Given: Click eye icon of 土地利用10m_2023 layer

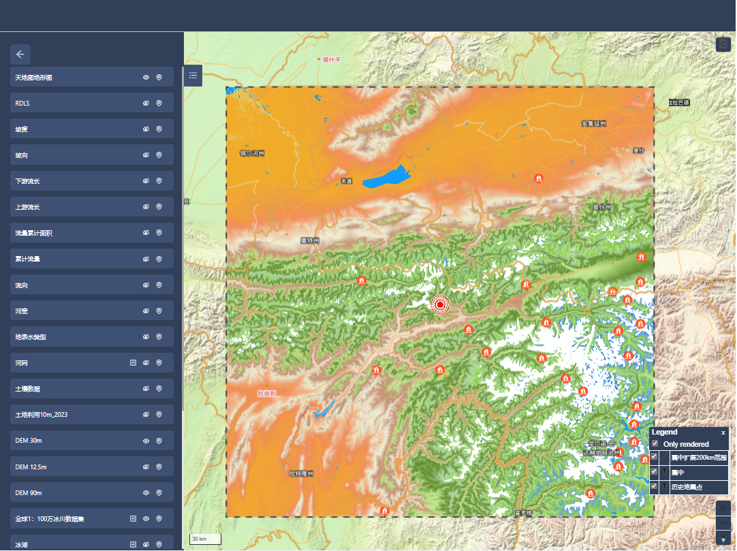Looking at the screenshot, I should (x=146, y=414).
